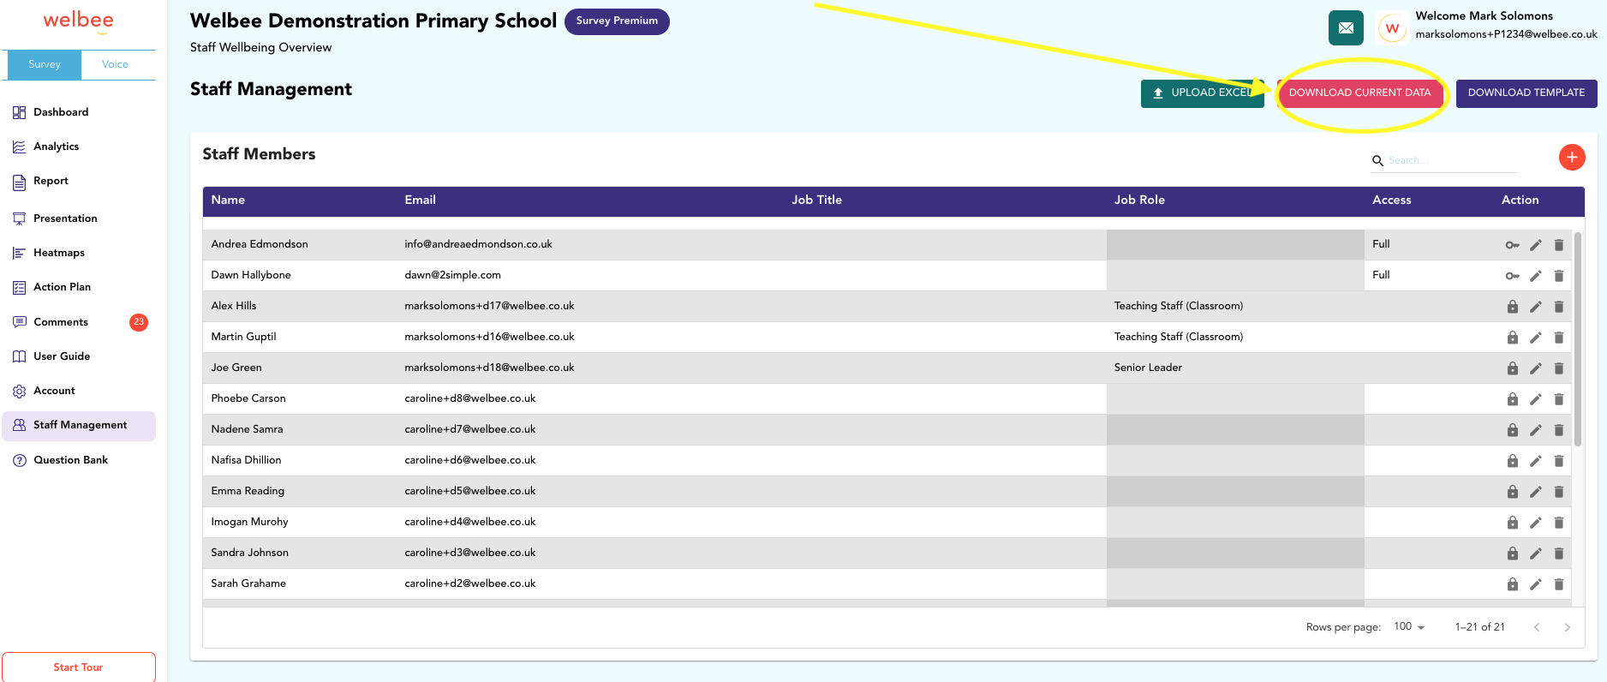Click lock icon for Alex Hills

coord(1513,307)
